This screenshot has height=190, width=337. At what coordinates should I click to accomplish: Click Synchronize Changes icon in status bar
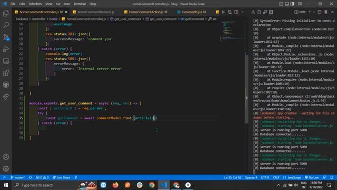coord(31,177)
